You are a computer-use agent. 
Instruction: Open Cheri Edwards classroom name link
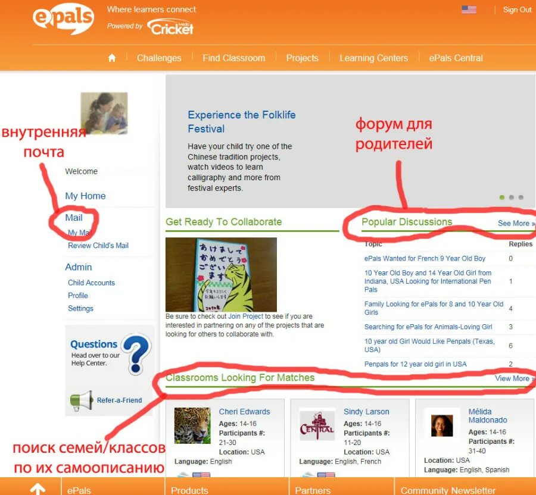point(244,412)
